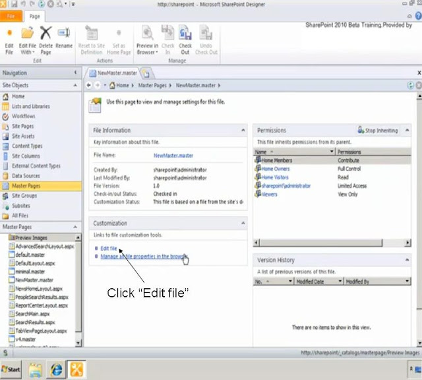Open Windows Explorer from taskbar
The width and height of the screenshot is (422, 380).
tap(36, 369)
